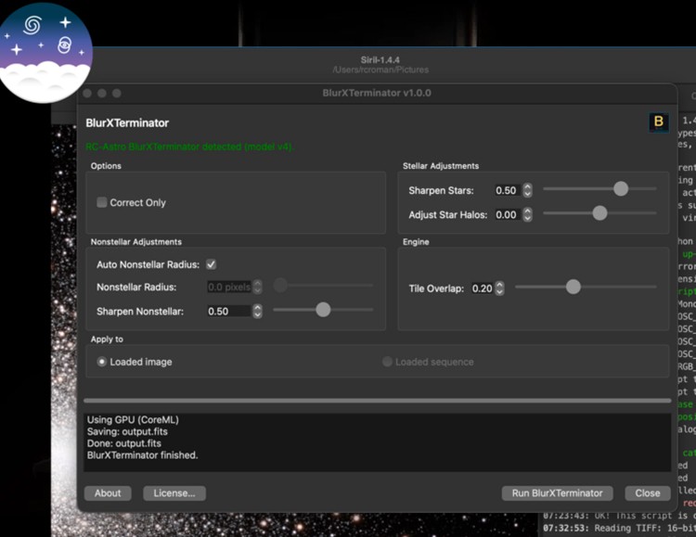The width and height of the screenshot is (696, 537).
Task: Click the Close button in the dialog
Action: (647, 493)
